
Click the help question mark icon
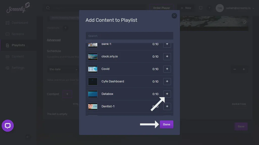point(209,8)
